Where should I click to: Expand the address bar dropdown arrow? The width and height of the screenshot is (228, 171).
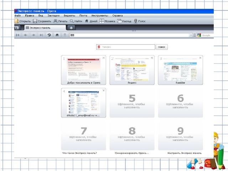tap(191, 35)
